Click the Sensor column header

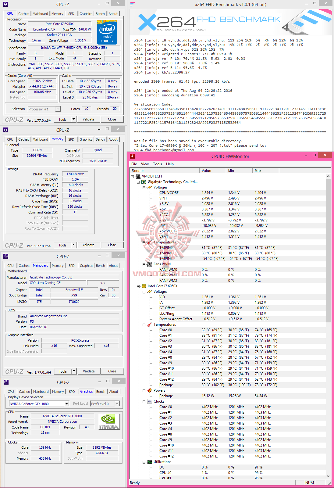pos(165,171)
